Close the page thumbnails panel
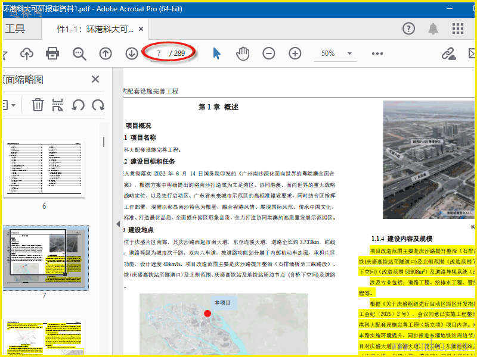The height and width of the screenshot is (357, 477). click(x=95, y=79)
